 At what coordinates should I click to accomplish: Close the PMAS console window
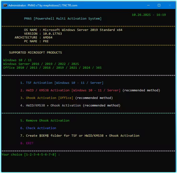pyautogui.click(x=170, y=5)
